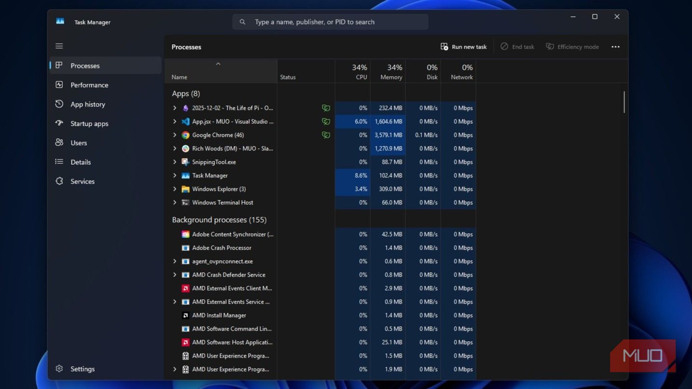Click the processes list vertical scrollbar
The image size is (692, 389).
[x=624, y=102]
